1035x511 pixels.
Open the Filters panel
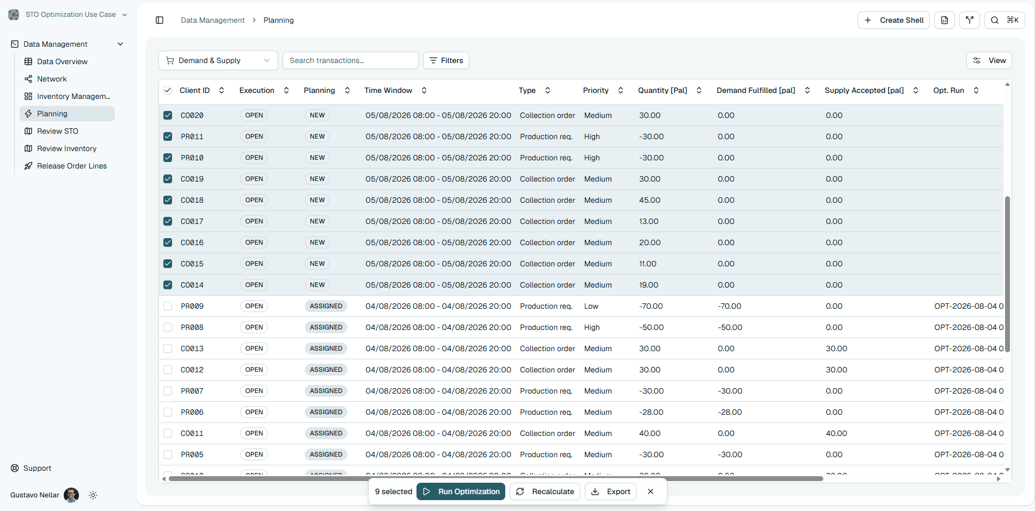(x=446, y=60)
